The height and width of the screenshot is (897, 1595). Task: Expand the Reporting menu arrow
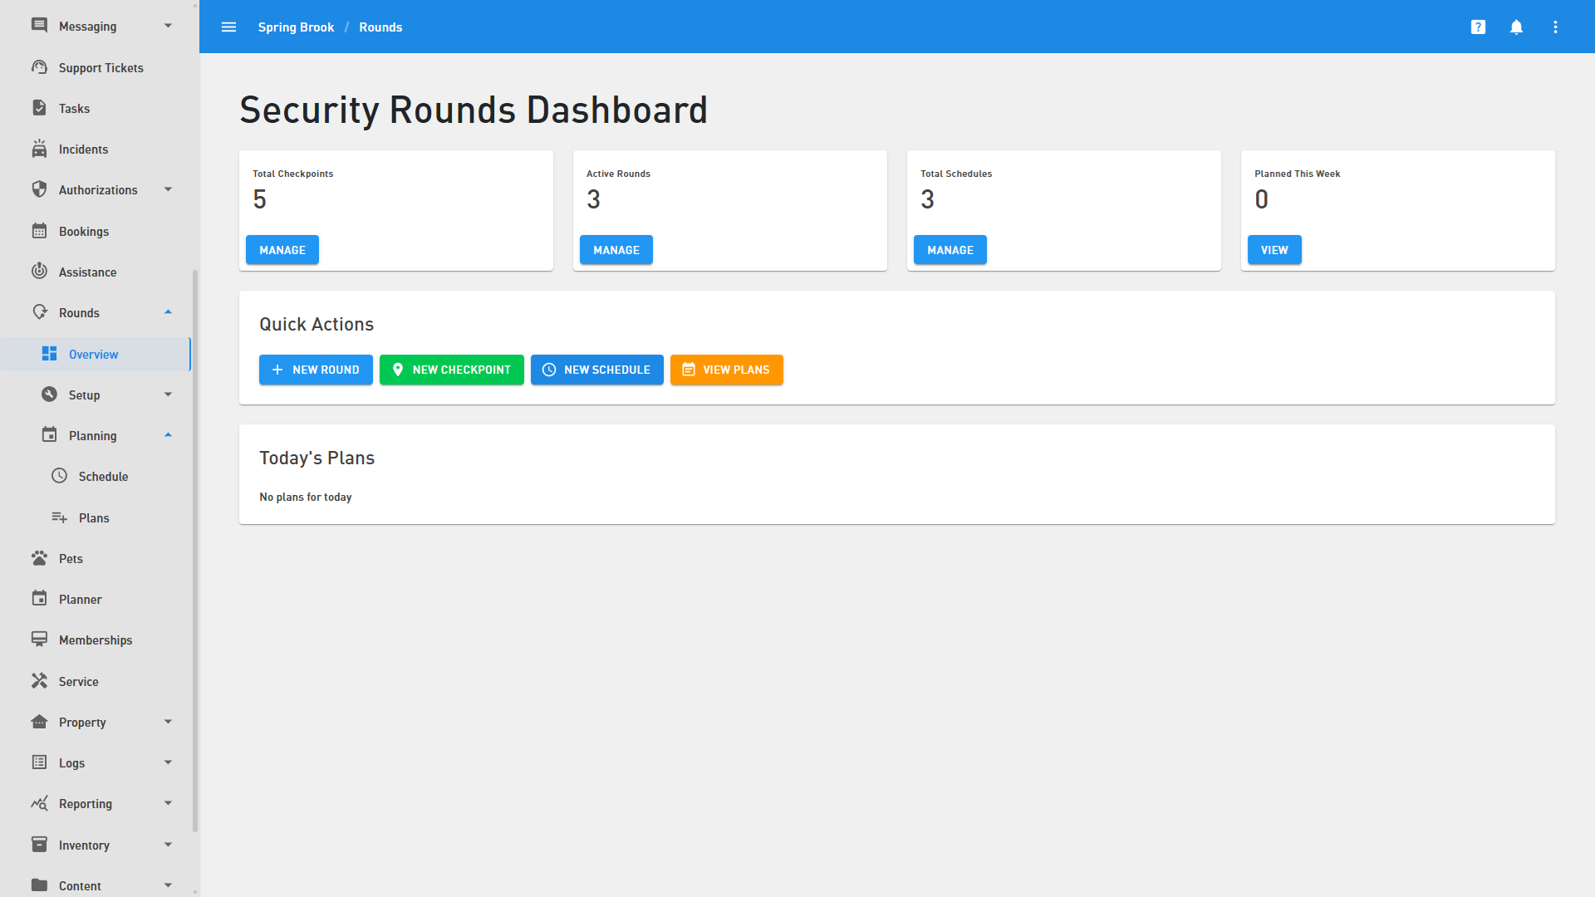[x=168, y=803]
